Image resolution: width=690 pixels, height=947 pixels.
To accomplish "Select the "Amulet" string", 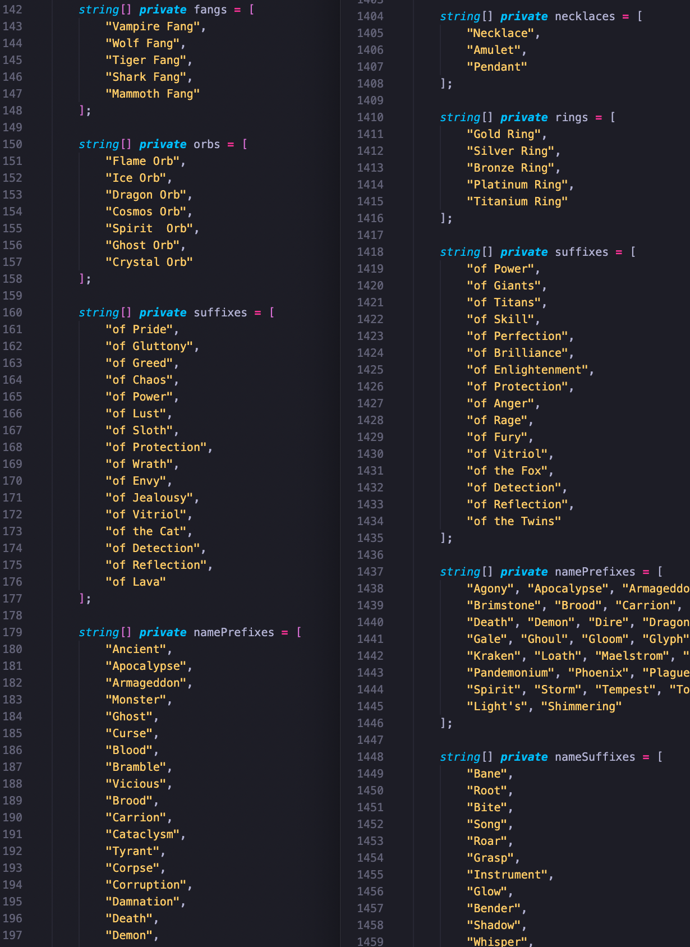I will [494, 50].
